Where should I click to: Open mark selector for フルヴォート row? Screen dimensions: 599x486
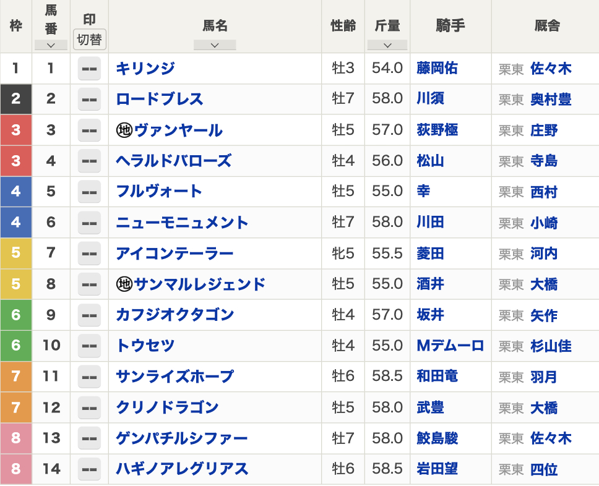89,192
